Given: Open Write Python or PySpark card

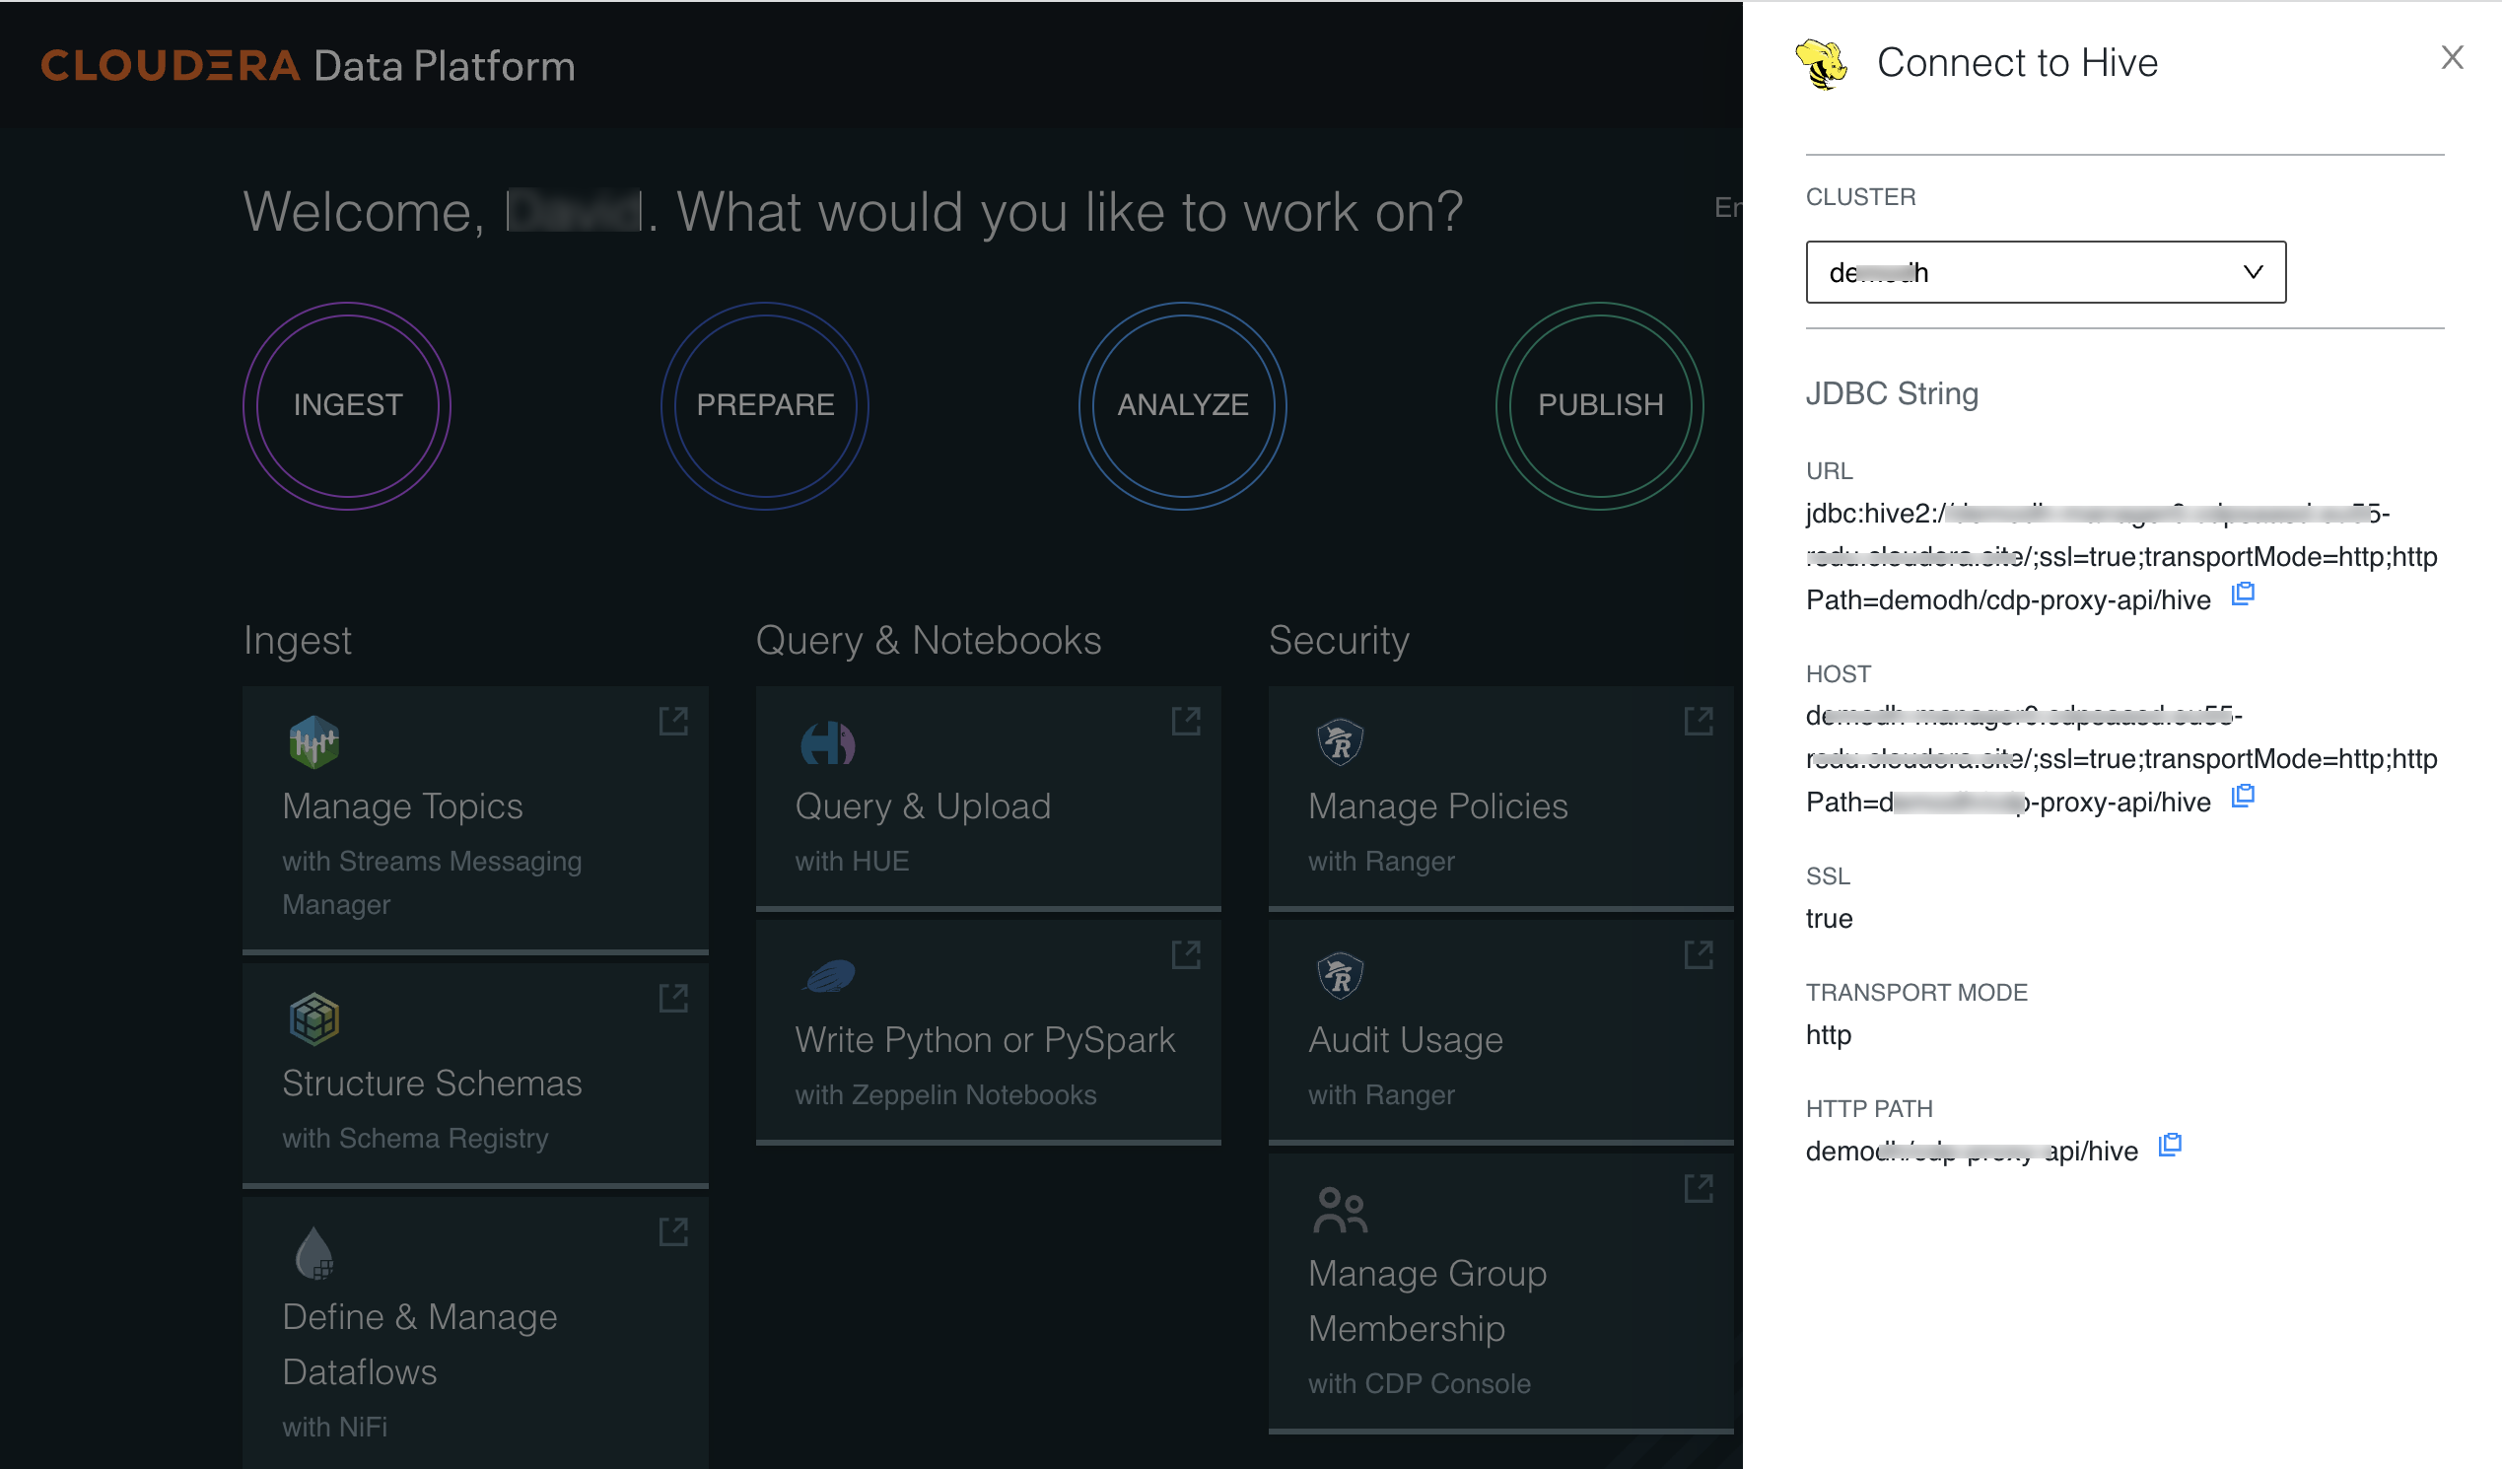Looking at the screenshot, I should tap(988, 1032).
